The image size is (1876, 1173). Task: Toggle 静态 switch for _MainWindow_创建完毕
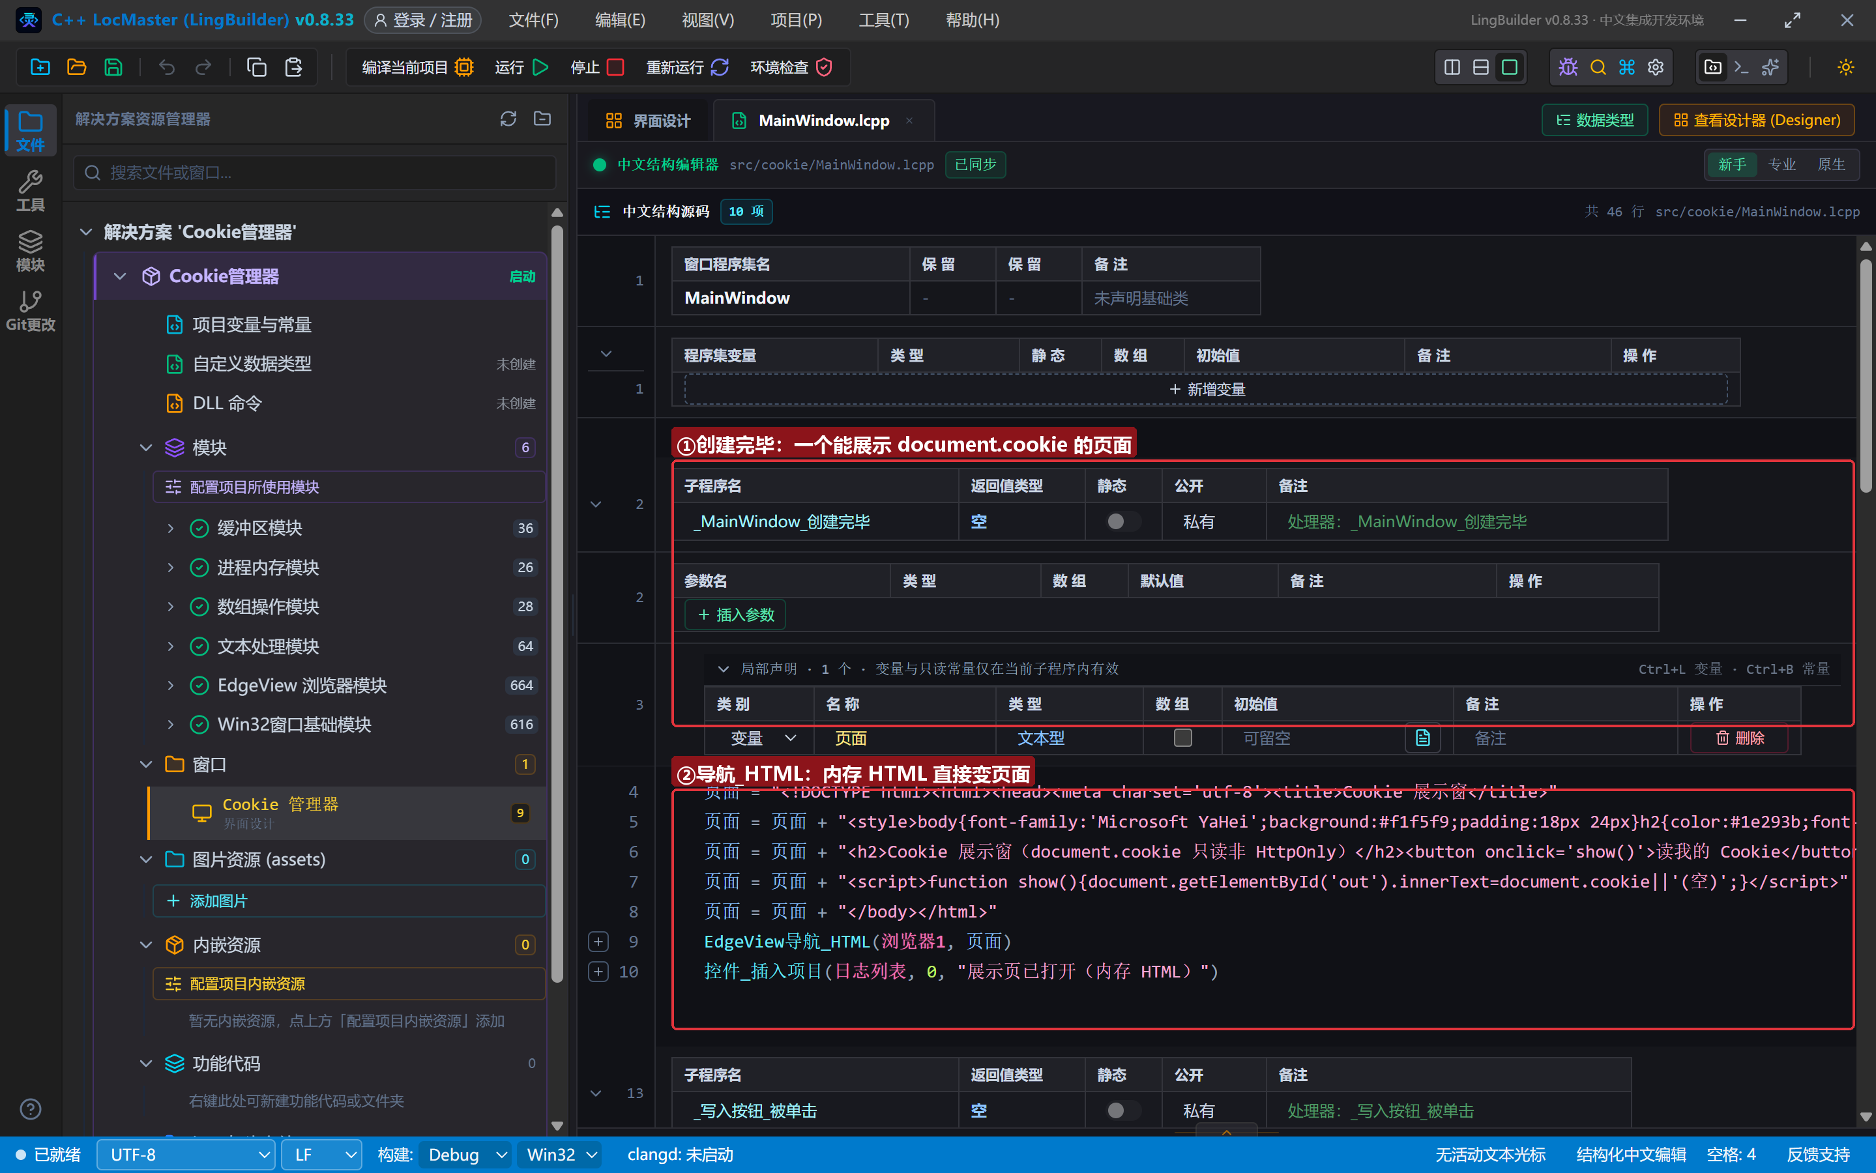[1122, 521]
